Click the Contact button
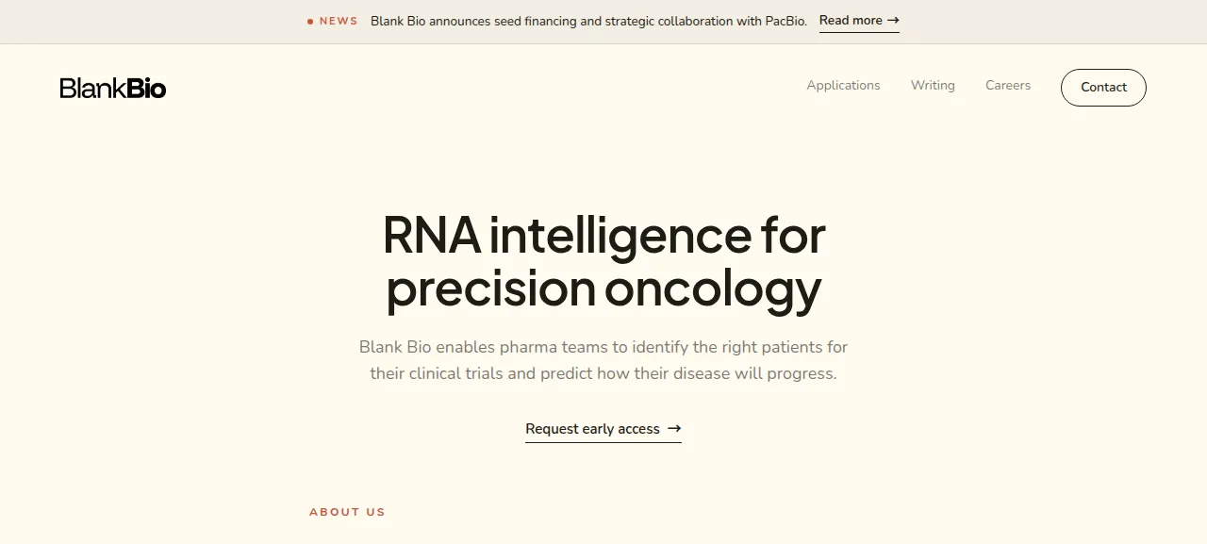 [1103, 87]
